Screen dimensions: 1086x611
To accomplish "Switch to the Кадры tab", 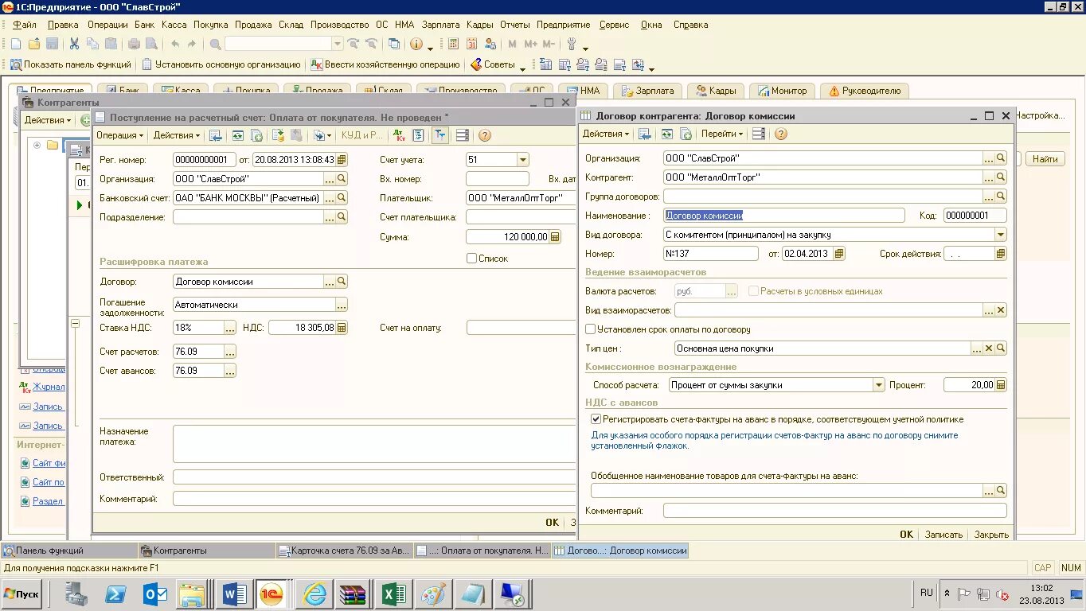I will 717,91.
